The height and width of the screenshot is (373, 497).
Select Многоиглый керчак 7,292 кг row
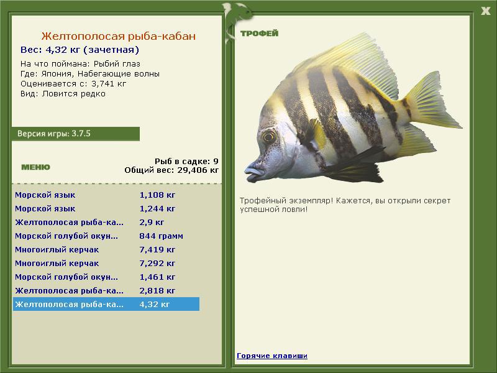pyautogui.click(x=106, y=263)
